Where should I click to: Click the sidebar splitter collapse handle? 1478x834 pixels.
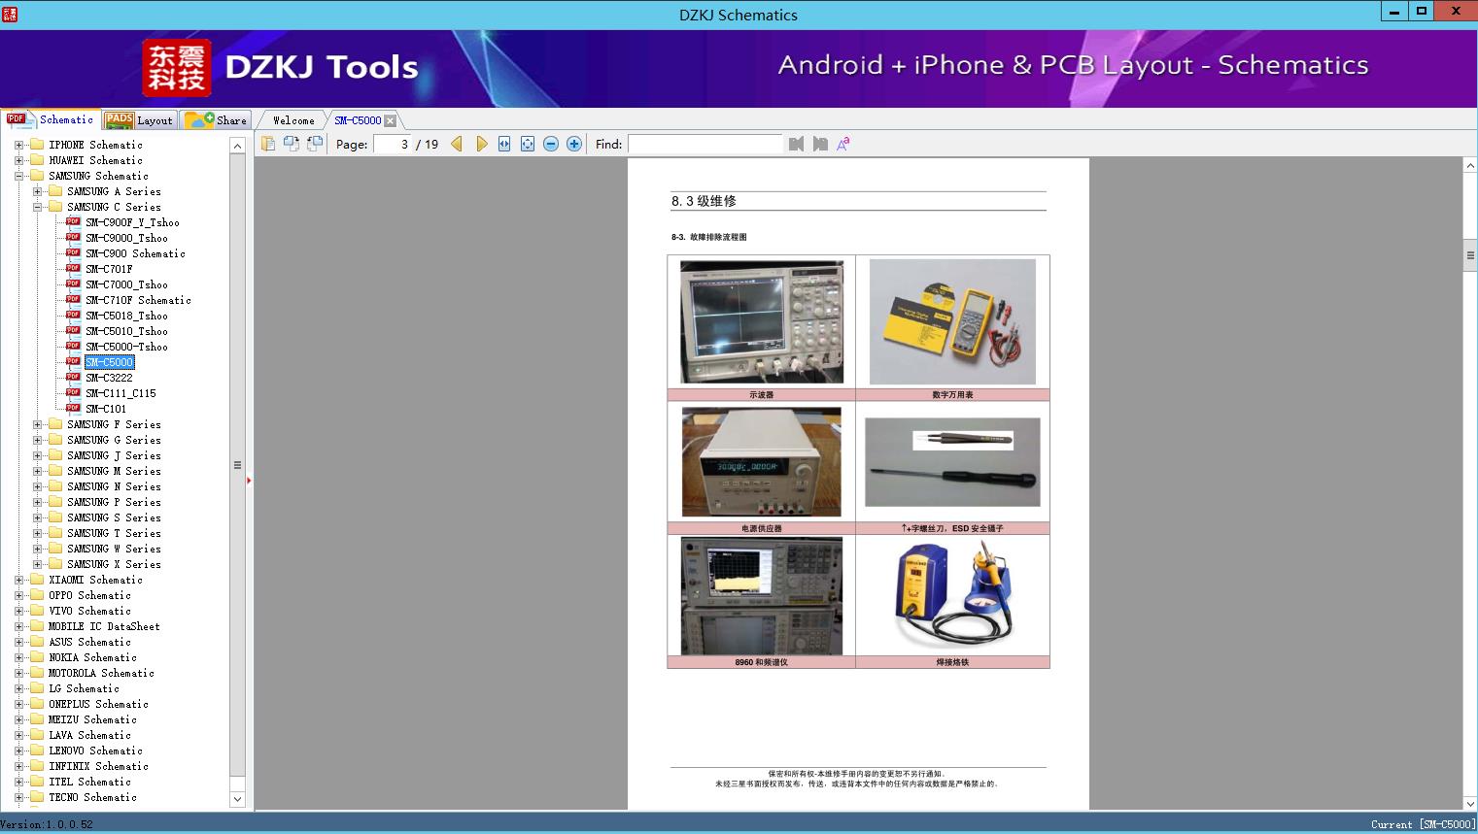pyautogui.click(x=249, y=480)
